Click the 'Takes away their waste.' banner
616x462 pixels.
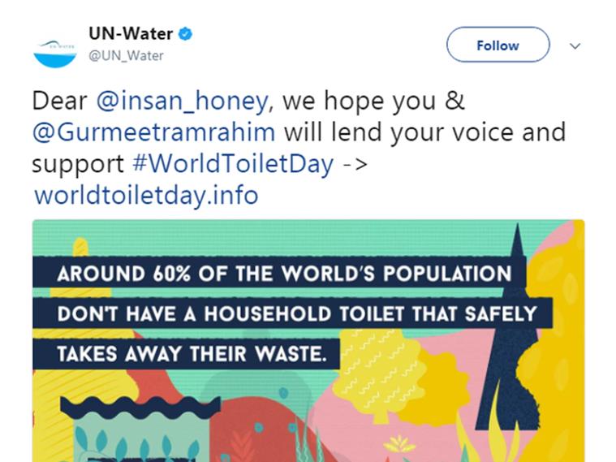pyautogui.click(x=186, y=354)
